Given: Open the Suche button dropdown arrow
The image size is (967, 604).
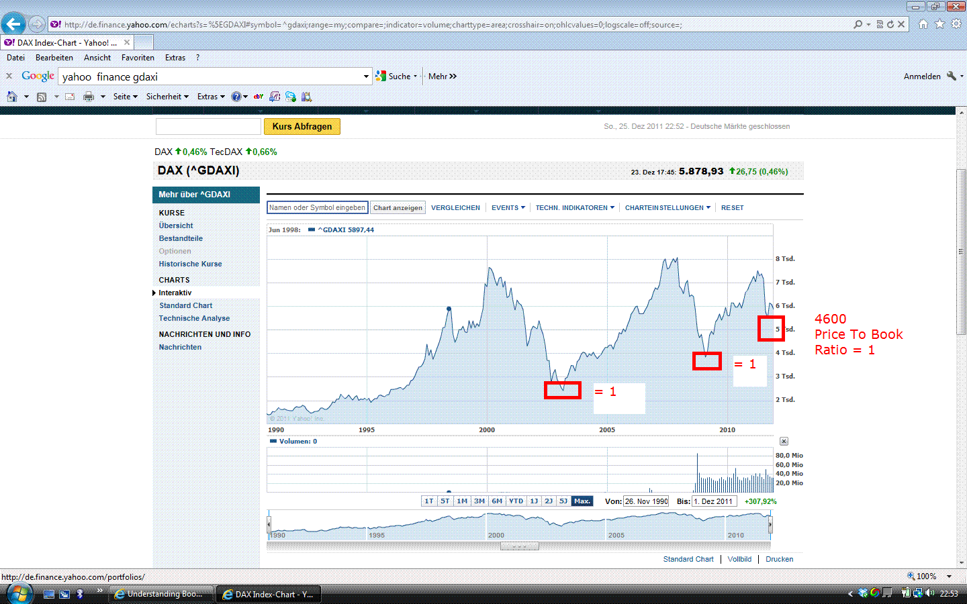Looking at the screenshot, I should (415, 77).
